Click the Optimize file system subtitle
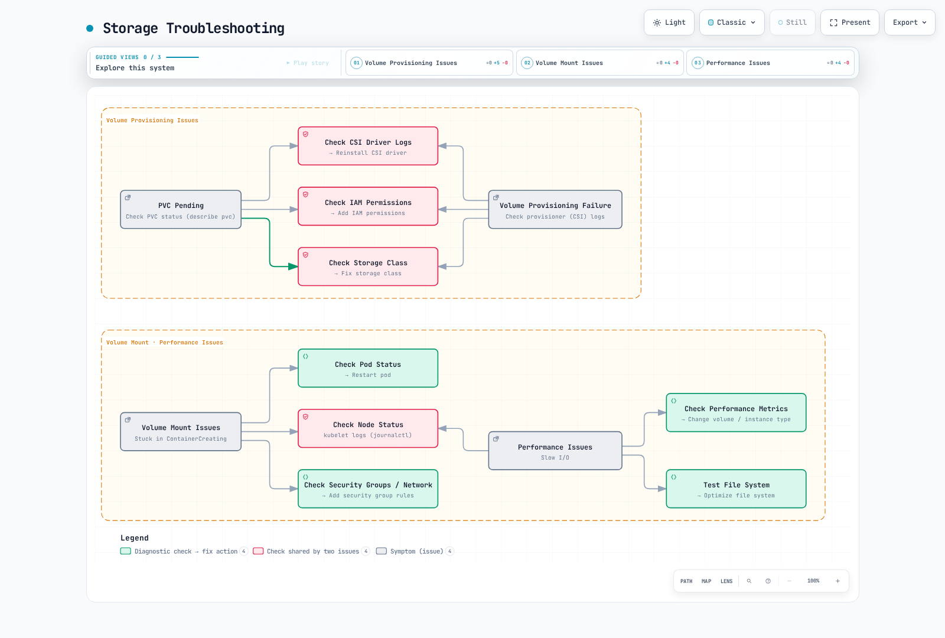The height and width of the screenshot is (638, 945). (x=736, y=496)
